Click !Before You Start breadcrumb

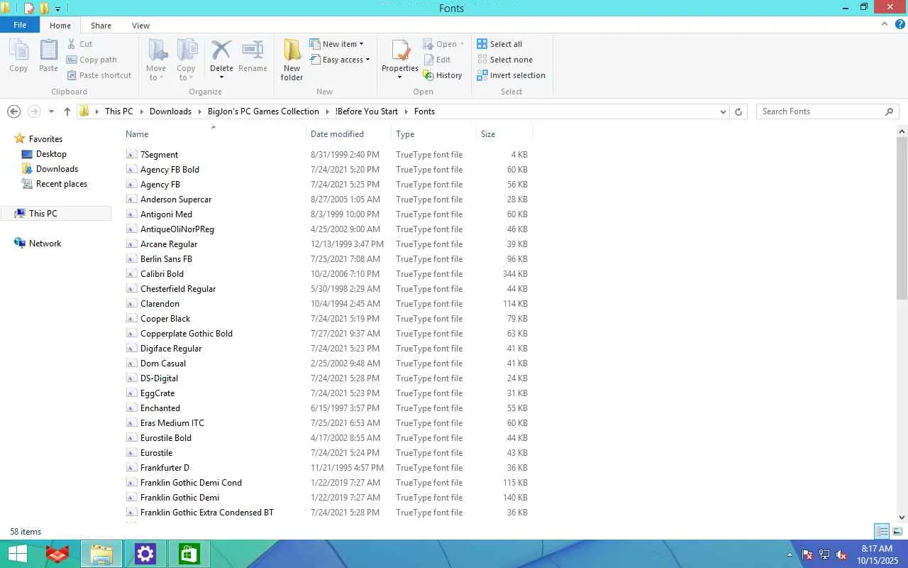(366, 111)
